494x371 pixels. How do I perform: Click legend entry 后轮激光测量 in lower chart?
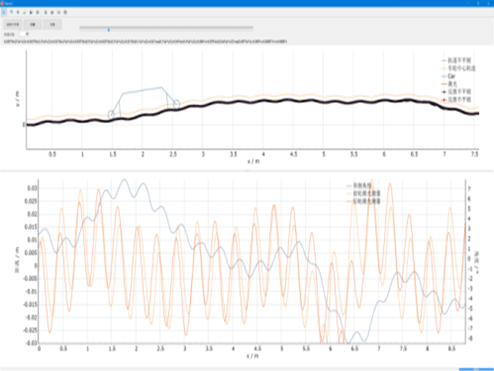363,201
